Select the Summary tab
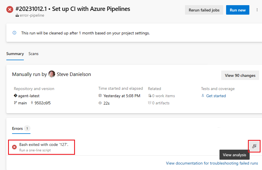 click(15, 54)
